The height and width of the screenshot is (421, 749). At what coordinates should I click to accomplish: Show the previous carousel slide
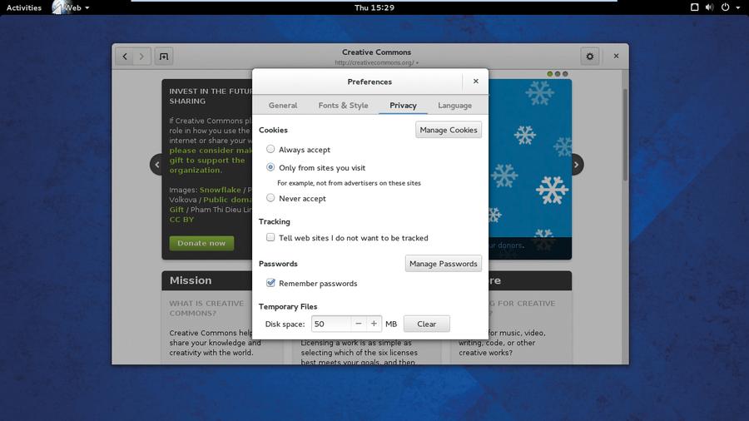(x=156, y=165)
